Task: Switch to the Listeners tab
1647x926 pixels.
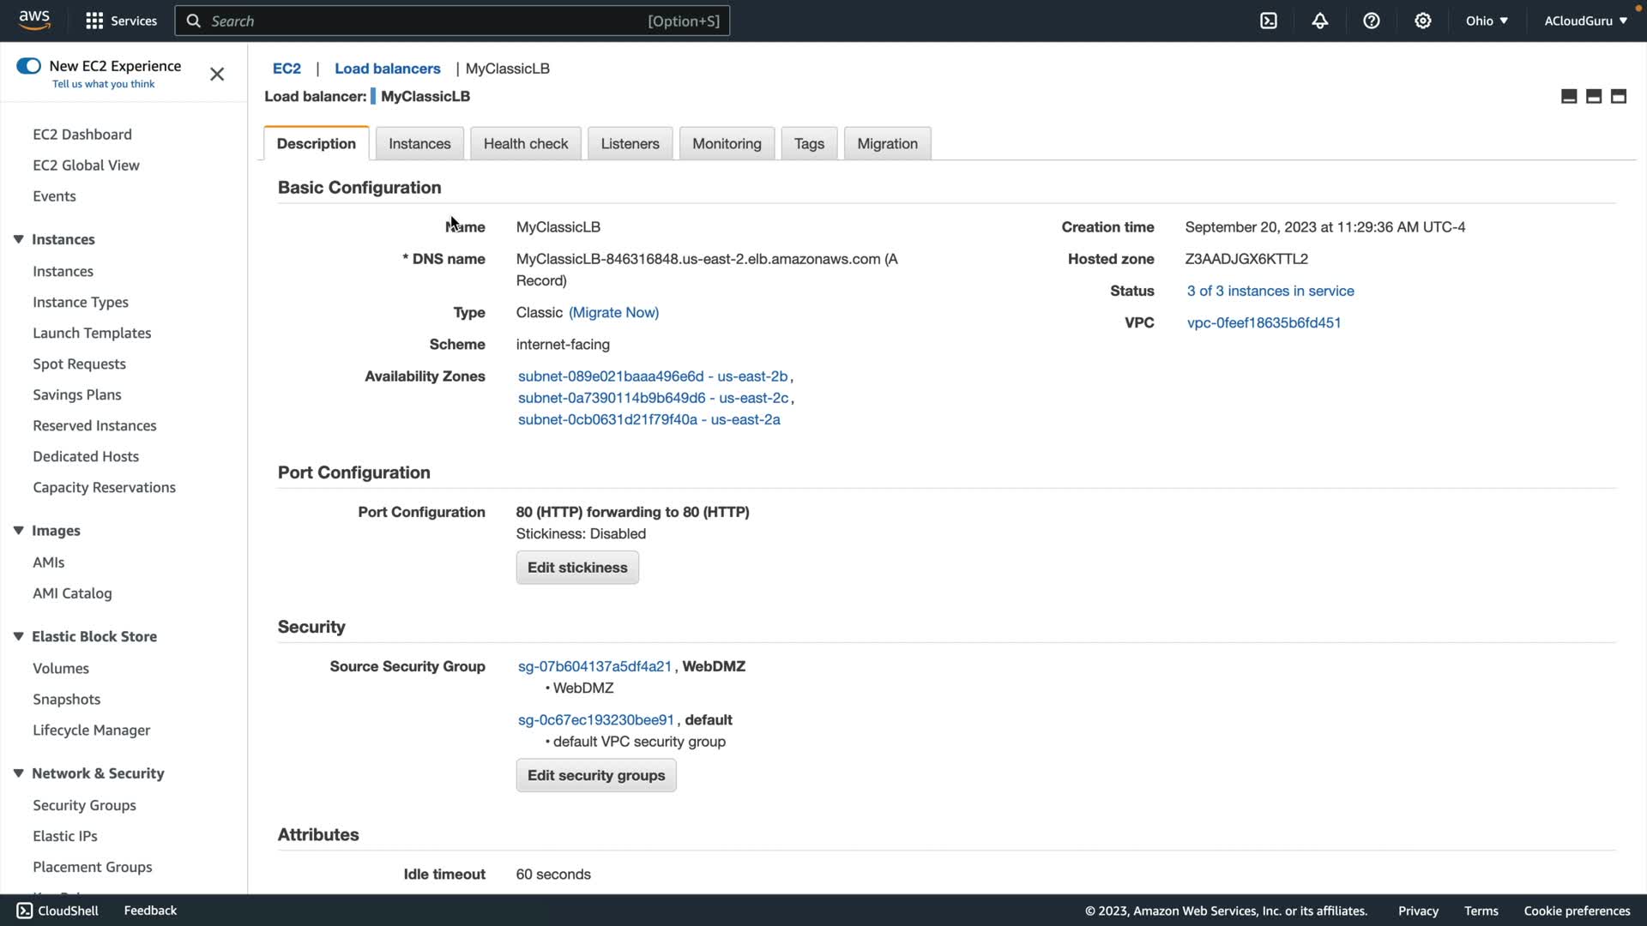Action: 630,143
